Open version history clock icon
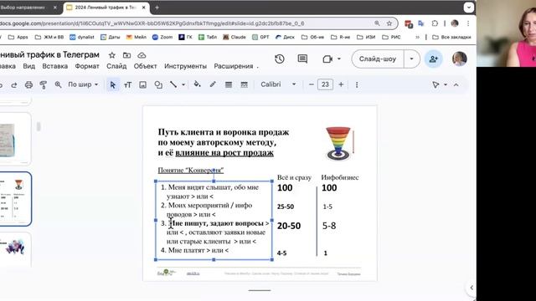 pyautogui.click(x=279, y=59)
